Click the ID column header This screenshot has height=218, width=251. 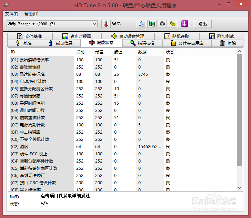(41, 52)
